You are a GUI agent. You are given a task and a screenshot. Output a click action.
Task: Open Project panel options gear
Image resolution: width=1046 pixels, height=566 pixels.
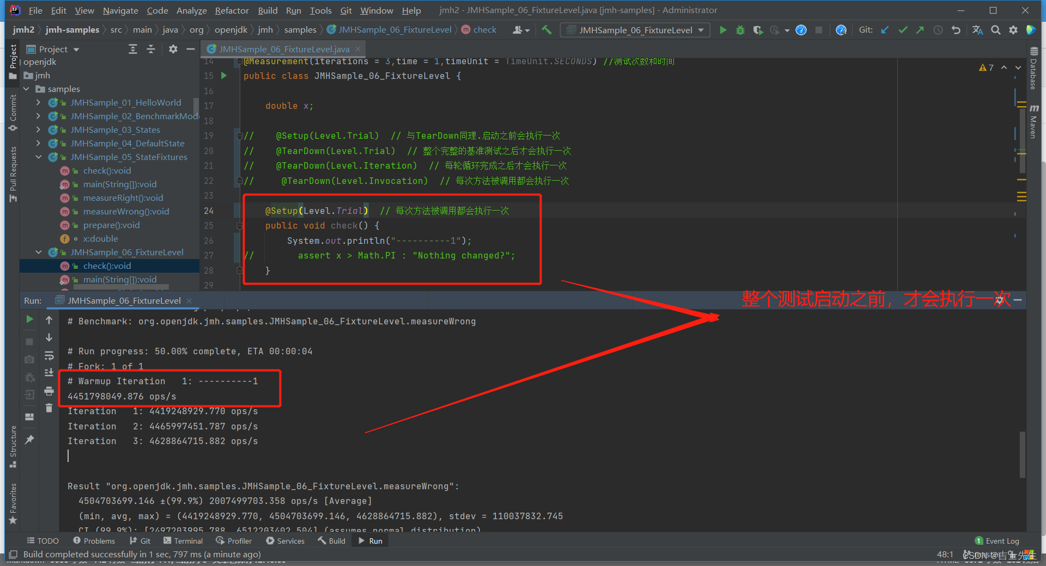pyautogui.click(x=173, y=49)
